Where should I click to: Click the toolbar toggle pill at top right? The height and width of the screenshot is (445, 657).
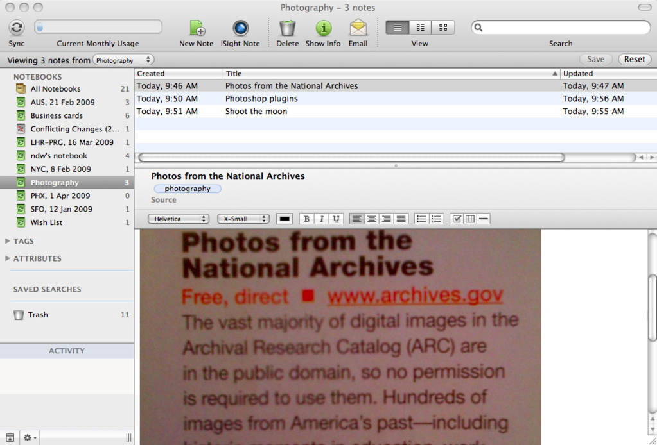[644, 7]
